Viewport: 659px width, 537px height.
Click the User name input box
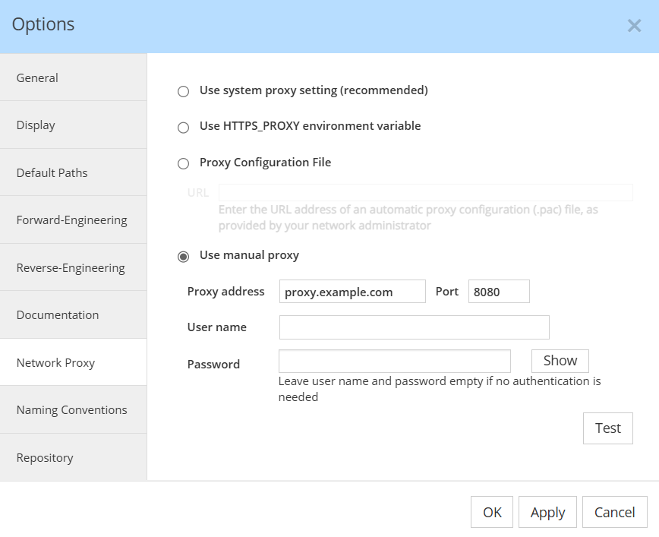click(x=414, y=327)
